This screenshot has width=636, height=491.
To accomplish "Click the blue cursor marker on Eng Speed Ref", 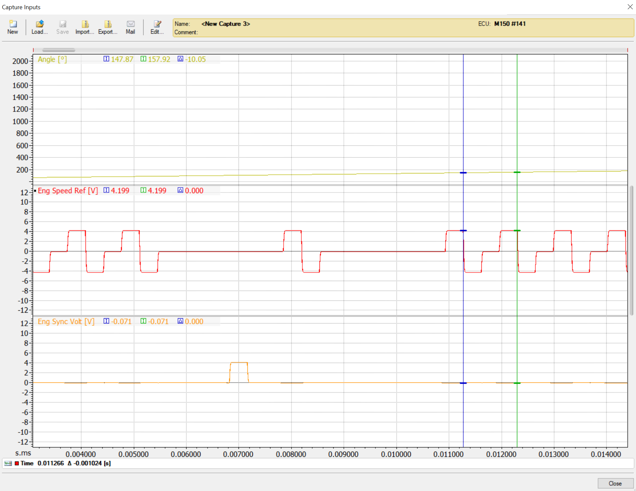I will [463, 231].
